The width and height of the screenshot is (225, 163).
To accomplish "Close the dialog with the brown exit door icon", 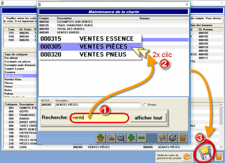I will pyautogui.click(x=183, y=138).
